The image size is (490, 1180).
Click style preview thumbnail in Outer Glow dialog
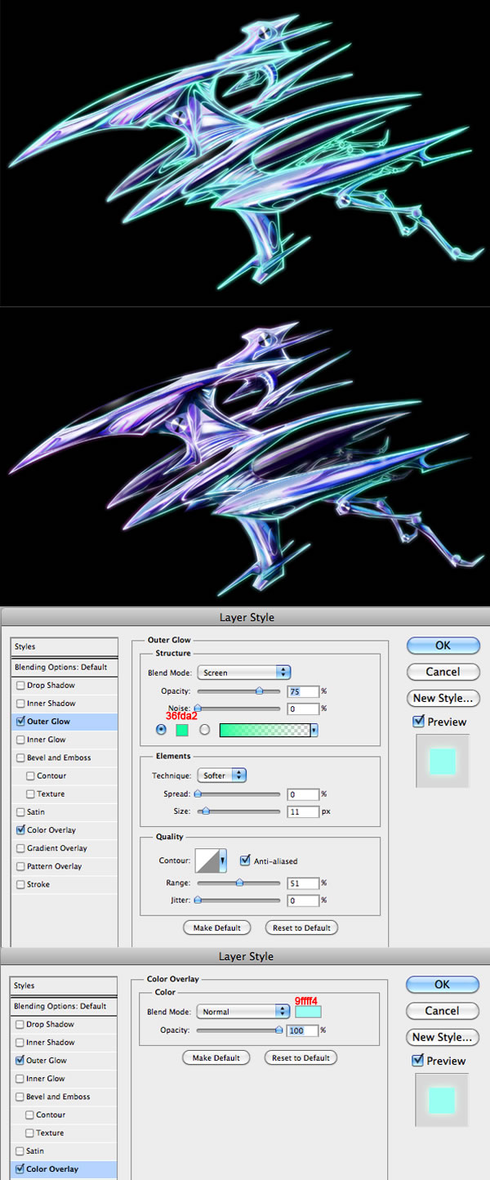pos(443,761)
